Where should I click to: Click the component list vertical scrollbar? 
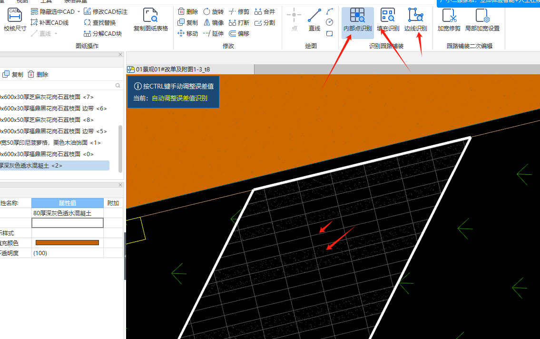120,149
